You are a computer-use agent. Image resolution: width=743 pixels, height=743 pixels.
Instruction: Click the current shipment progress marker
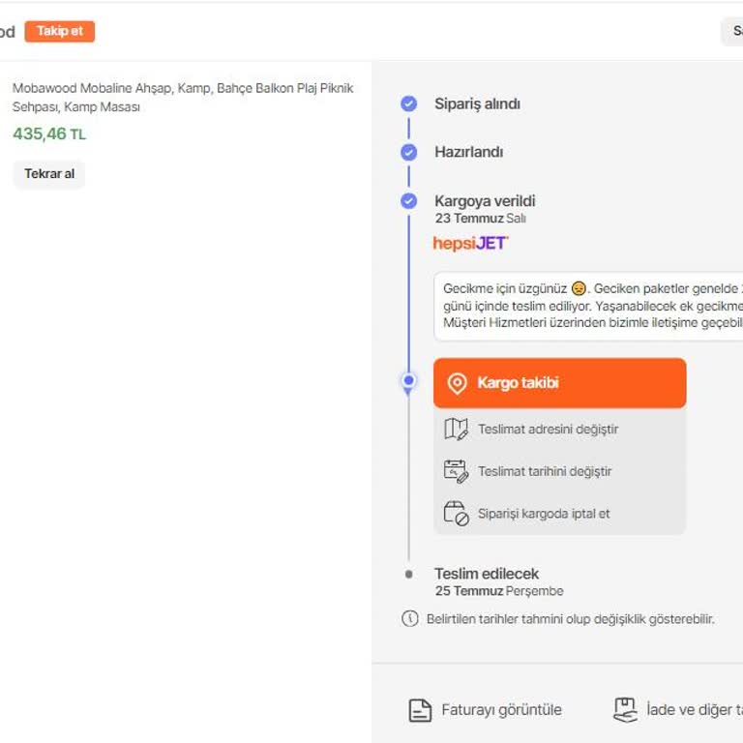409,381
